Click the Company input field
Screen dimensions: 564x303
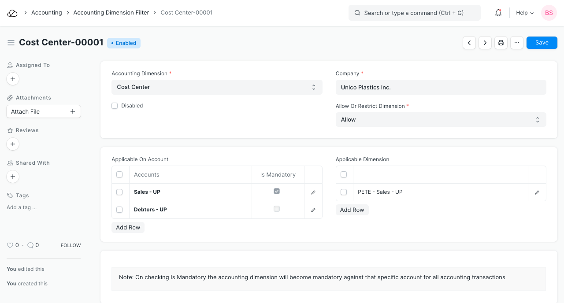(x=441, y=87)
